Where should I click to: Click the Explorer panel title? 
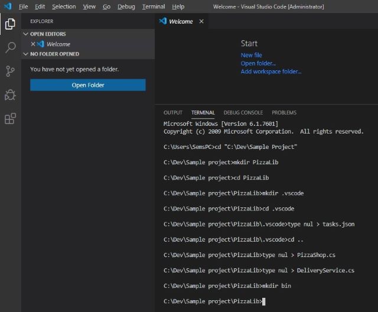42,21
